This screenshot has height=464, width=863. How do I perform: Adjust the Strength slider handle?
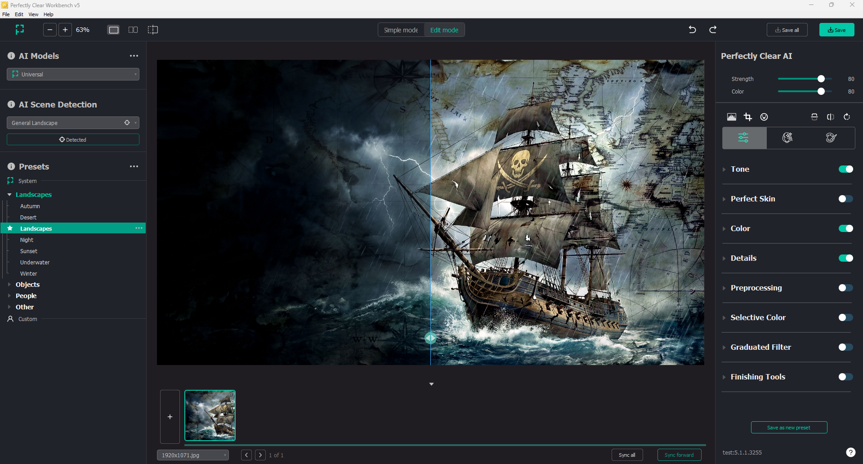[x=821, y=79]
